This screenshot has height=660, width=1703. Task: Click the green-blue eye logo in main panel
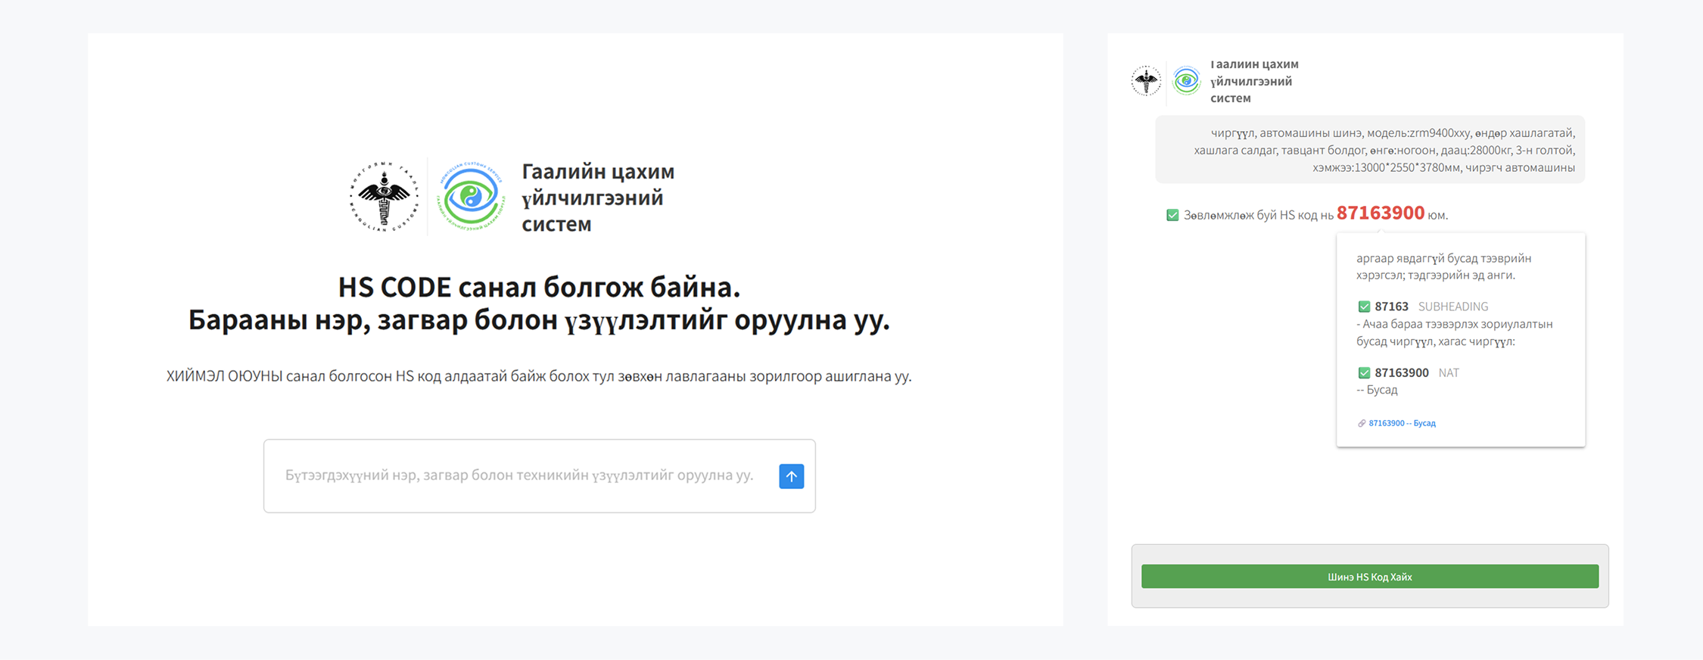[x=470, y=197]
